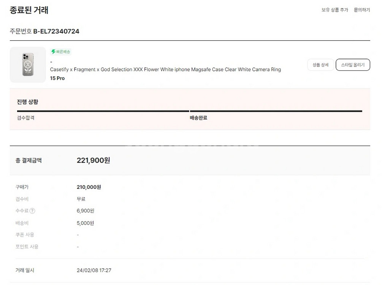Click the lightning 빠른배송 badge icon
The image size is (382, 285).
[54, 52]
